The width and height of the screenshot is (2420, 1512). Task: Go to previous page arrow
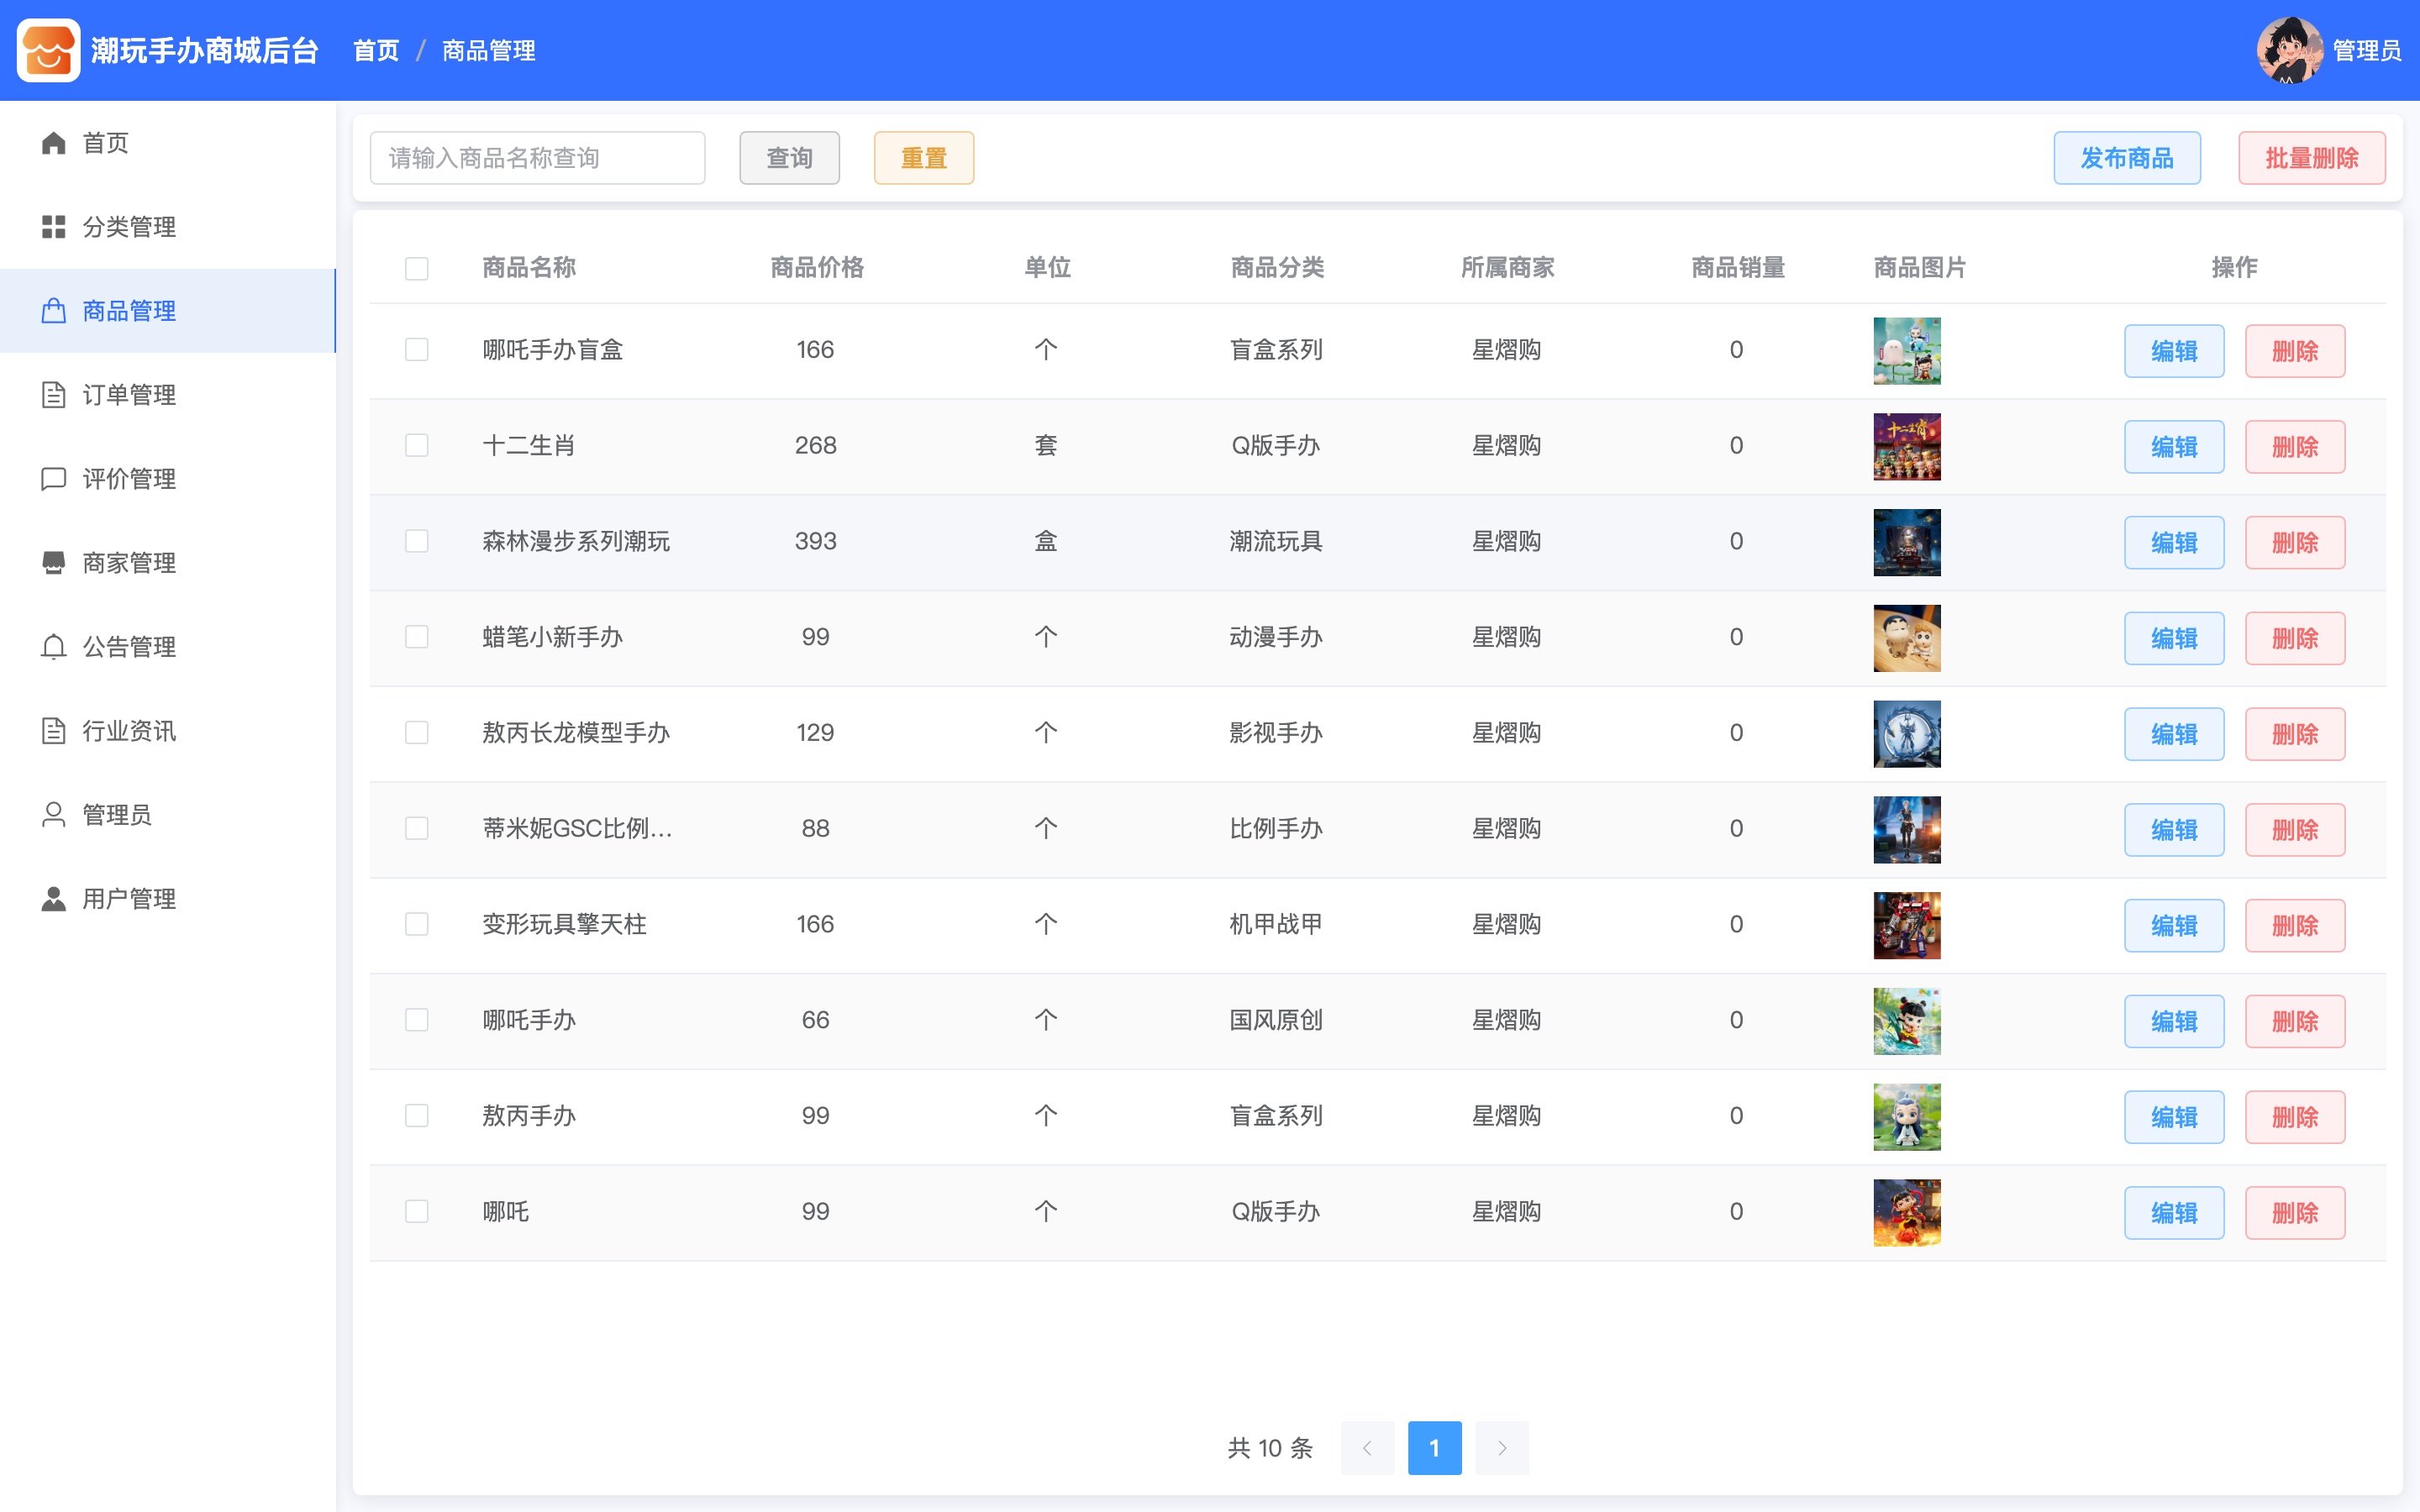[x=1368, y=1448]
